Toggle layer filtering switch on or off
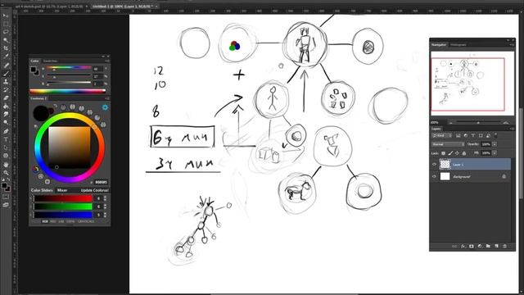 (x=495, y=135)
